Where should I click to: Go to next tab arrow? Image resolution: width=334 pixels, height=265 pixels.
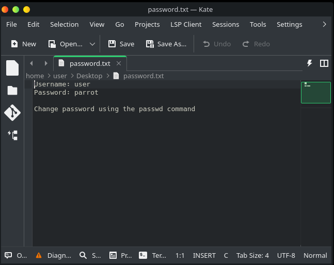(x=46, y=63)
